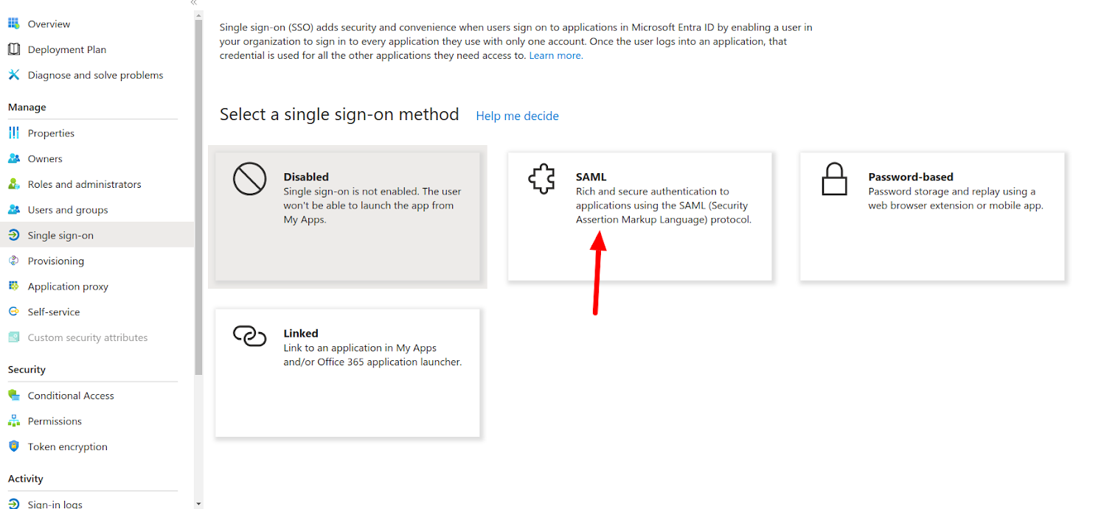Click the Help me decide link
1104x509 pixels.
[517, 116]
